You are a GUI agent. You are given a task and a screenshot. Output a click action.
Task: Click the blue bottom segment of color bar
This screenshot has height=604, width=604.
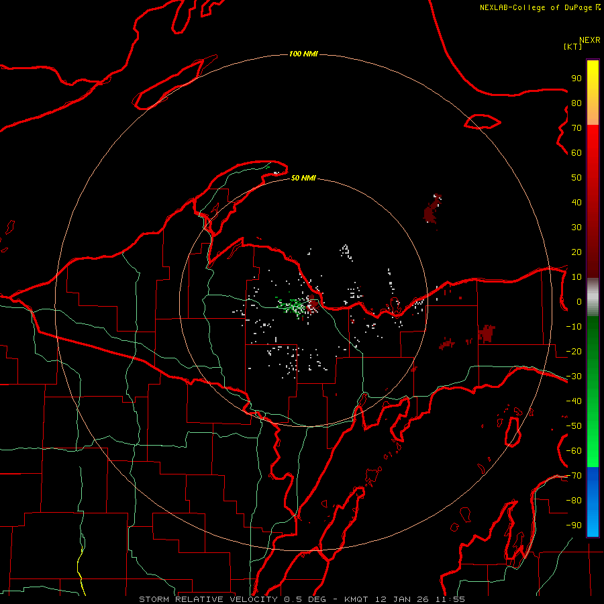point(593,502)
